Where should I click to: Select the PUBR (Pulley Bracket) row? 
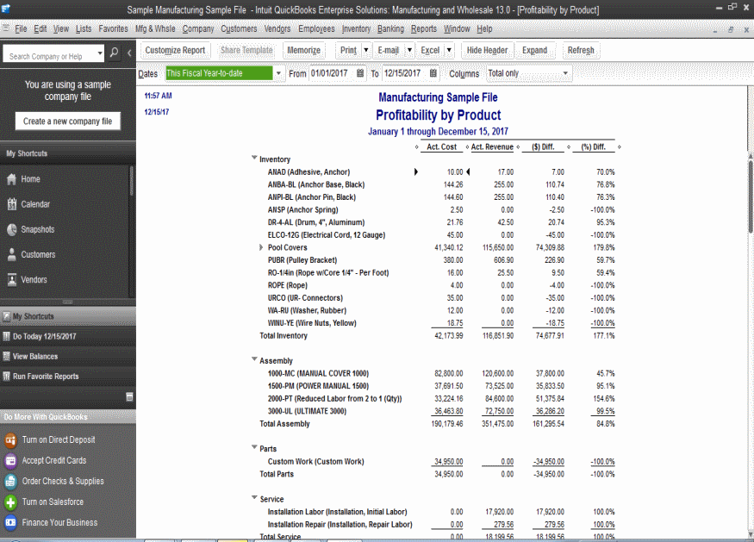tap(441, 259)
